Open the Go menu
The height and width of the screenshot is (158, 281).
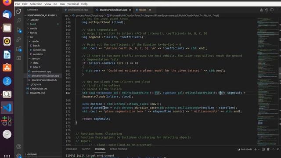(x=55, y=4)
